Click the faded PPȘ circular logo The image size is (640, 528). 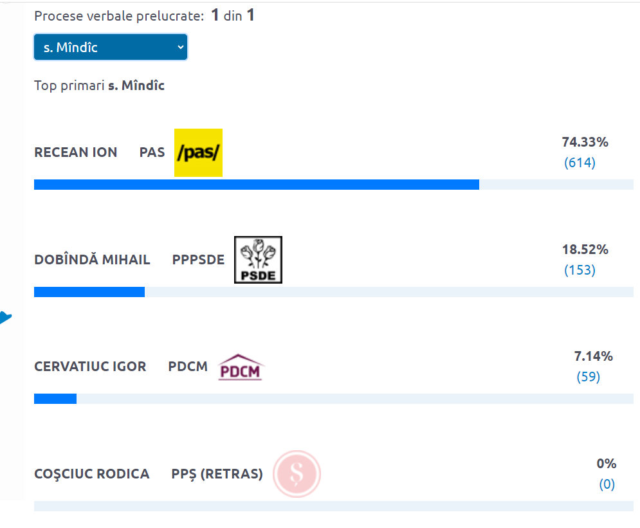pos(297,474)
